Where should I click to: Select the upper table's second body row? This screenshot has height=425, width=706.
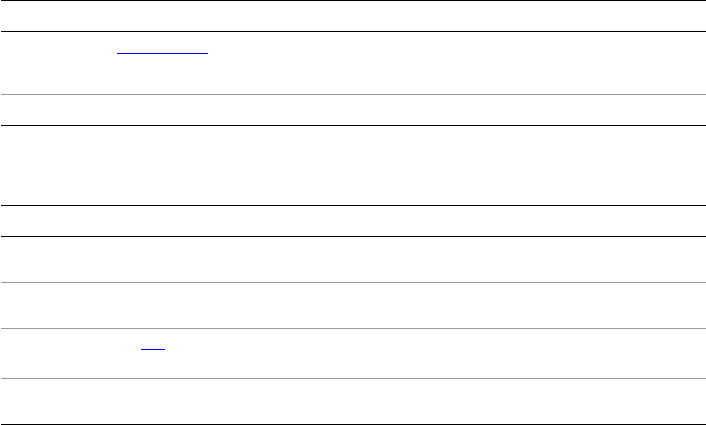click(x=352, y=79)
